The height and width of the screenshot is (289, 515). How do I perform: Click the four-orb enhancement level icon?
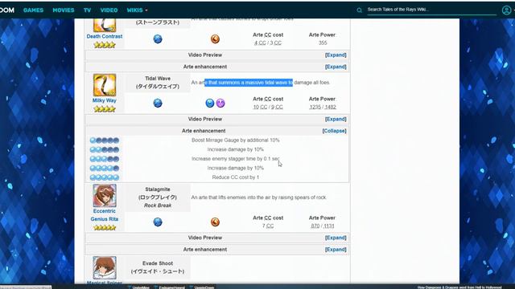click(x=105, y=169)
